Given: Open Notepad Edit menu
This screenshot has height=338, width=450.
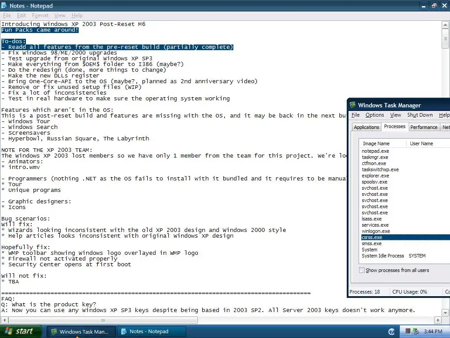Looking at the screenshot, I should point(21,15).
